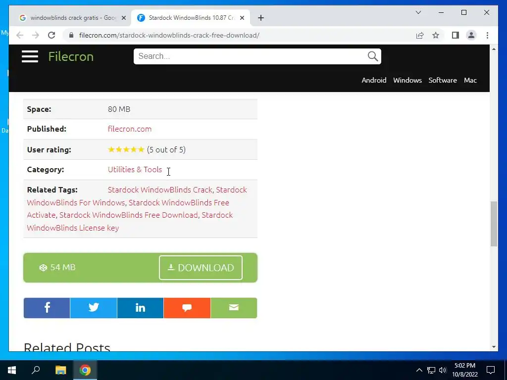Show hidden system tray icons
507x380 pixels.
tap(419, 370)
